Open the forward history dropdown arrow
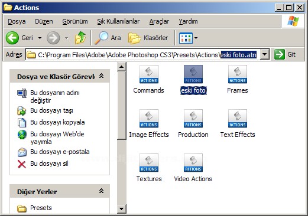Screen dimensions: 308x216 click(x=67, y=38)
